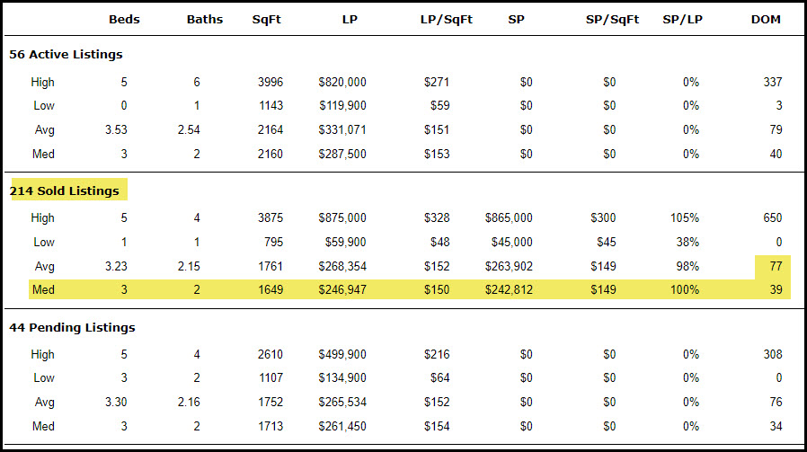Select the highlighted $246,947 median list price
Viewport: 807px width, 452px height.
tap(341, 289)
